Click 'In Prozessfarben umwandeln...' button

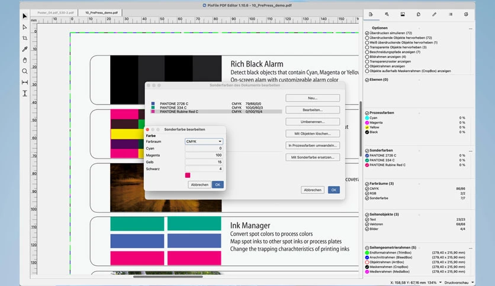coord(313,145)
